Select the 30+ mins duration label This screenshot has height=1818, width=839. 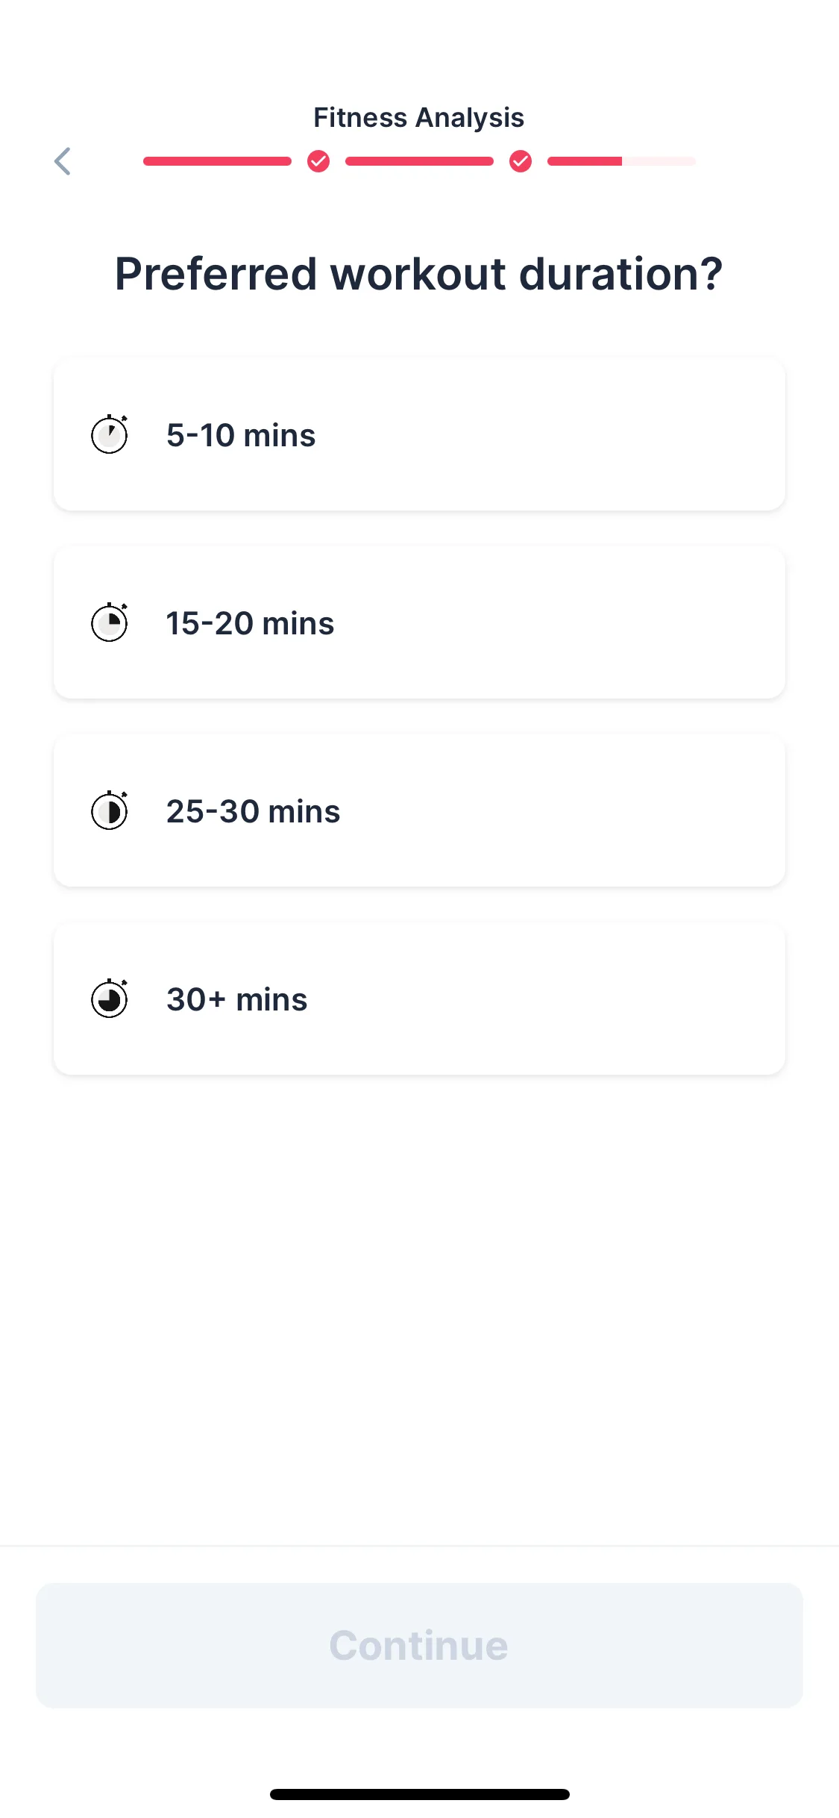coord(236,999)
